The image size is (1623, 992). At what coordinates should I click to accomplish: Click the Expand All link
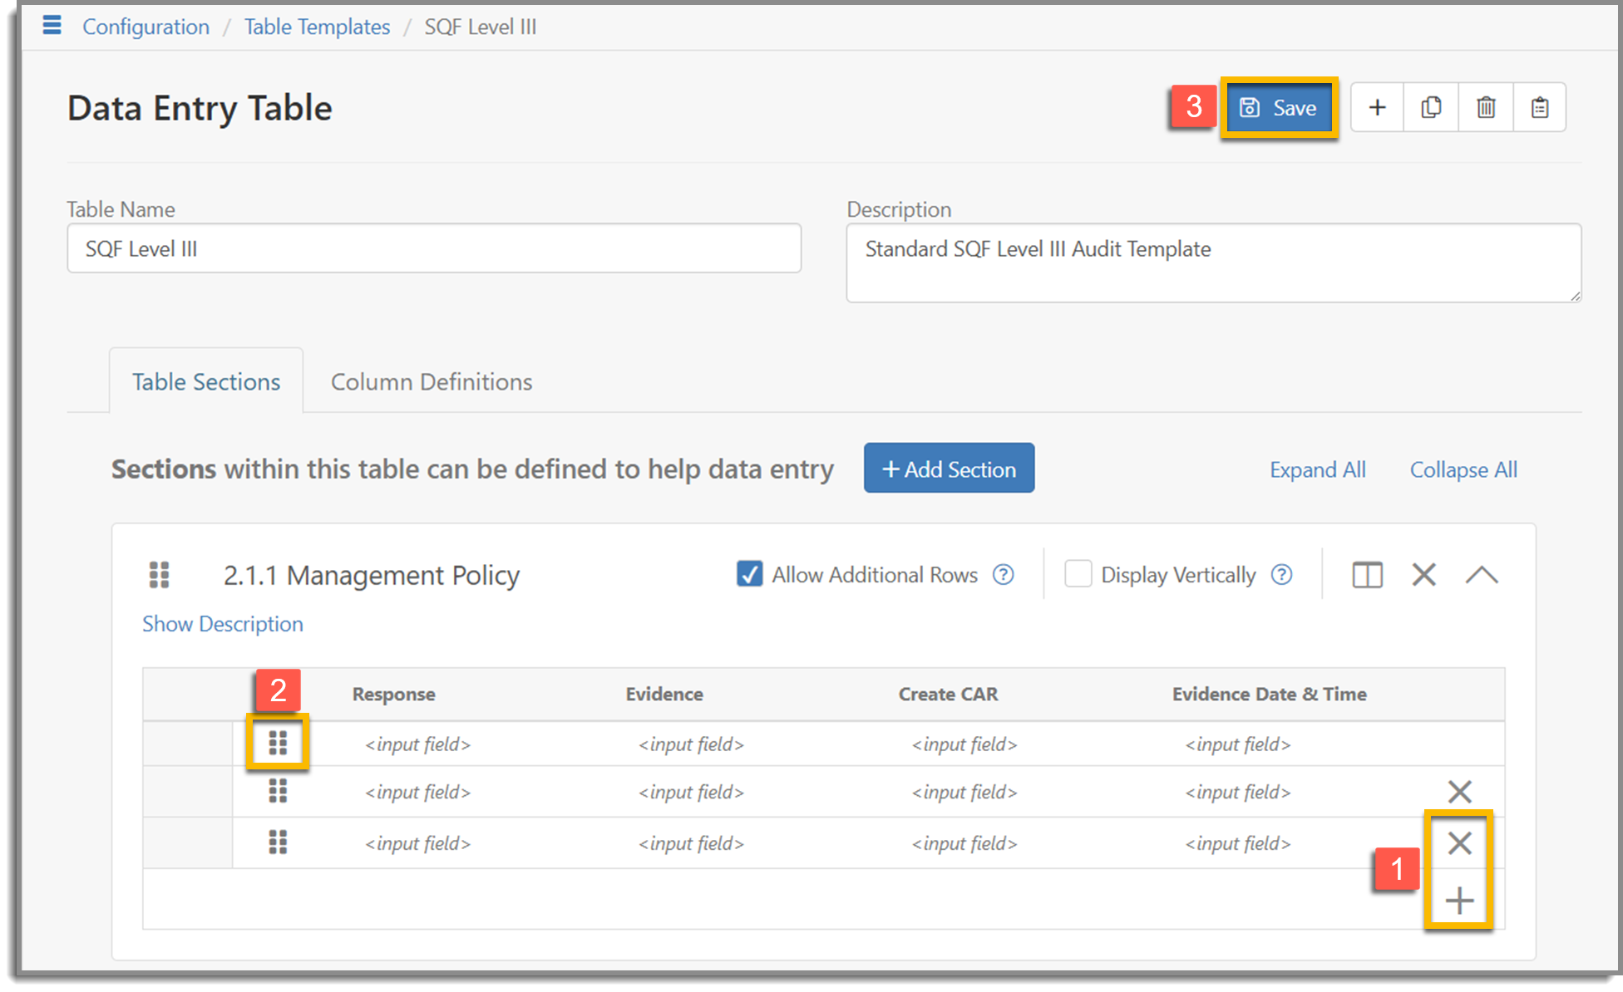(1317, 469)
